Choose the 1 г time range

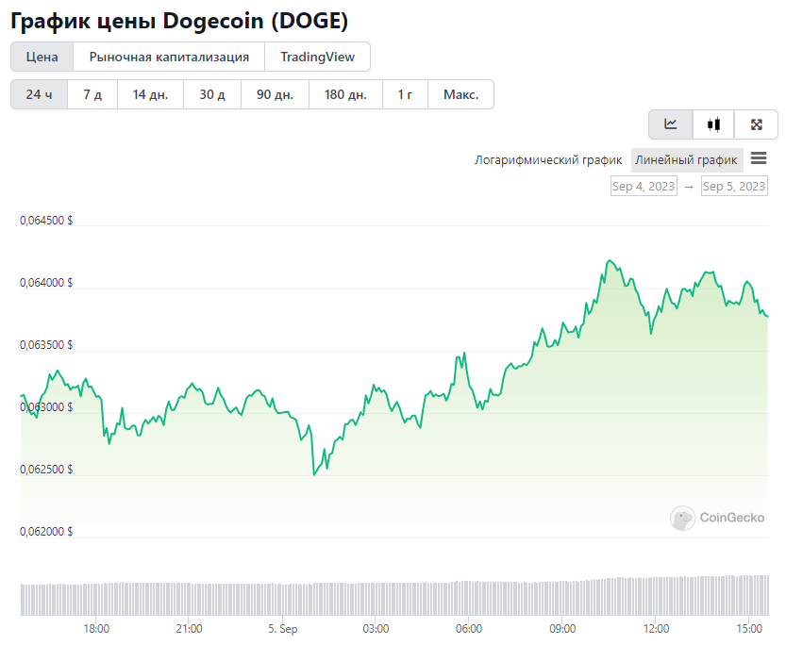click(x=405, y=94)
